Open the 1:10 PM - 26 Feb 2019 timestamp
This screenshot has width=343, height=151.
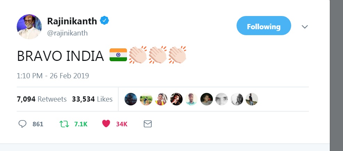(53, 75)
